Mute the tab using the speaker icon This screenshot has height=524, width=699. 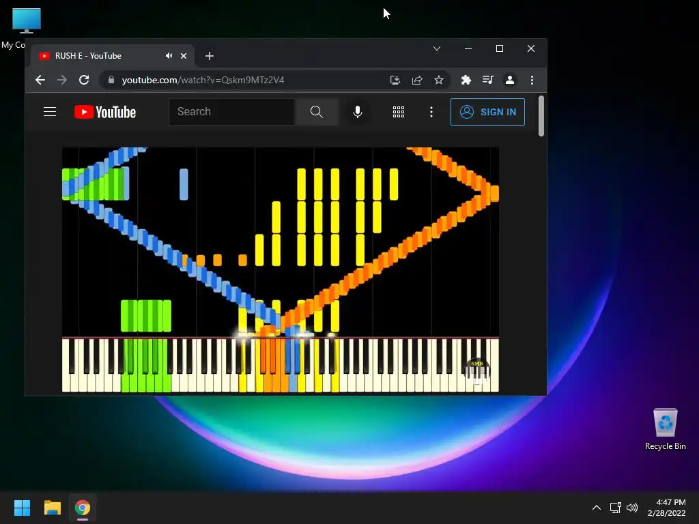coord(169,56)
